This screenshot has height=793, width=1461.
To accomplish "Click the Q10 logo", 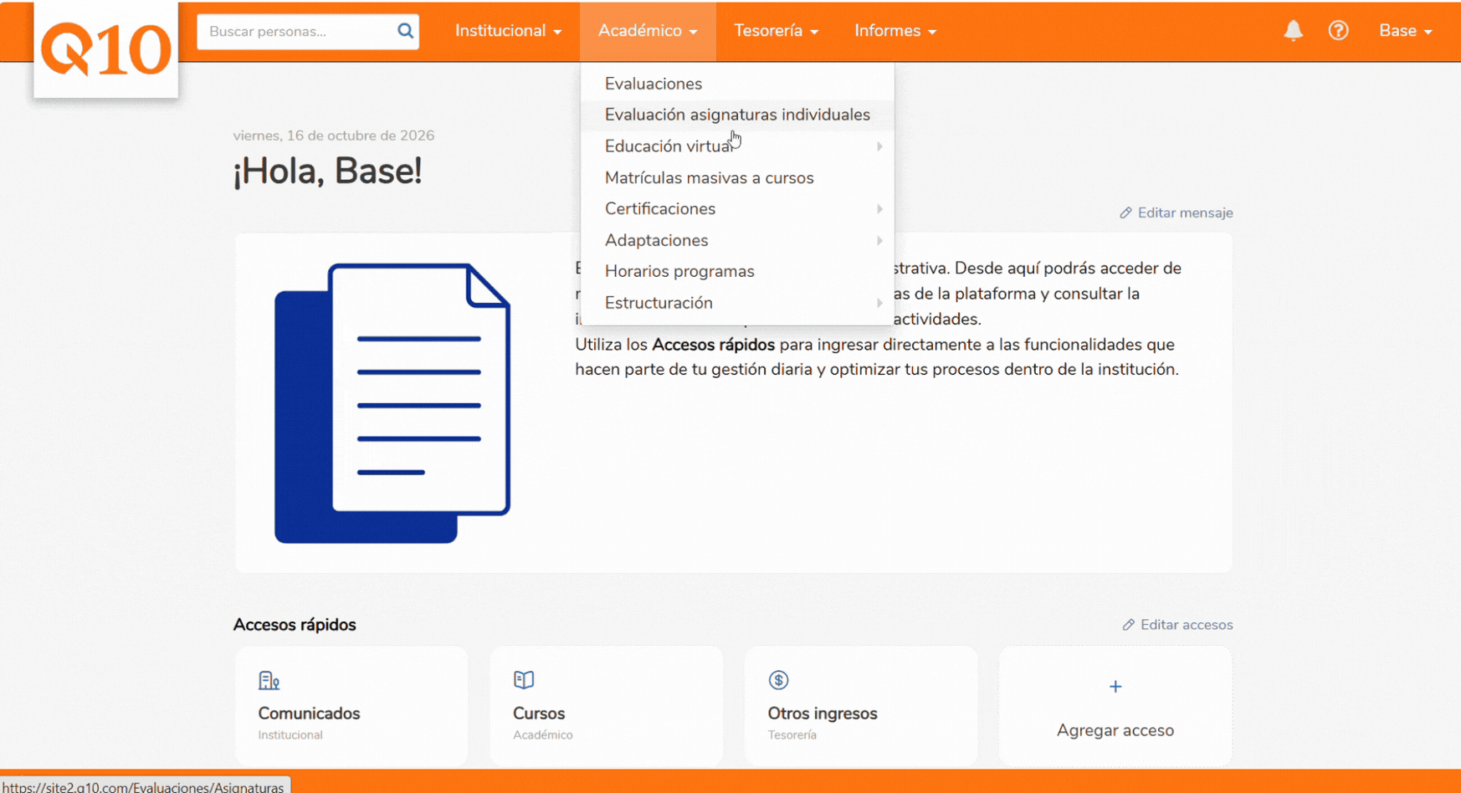I will point(106,50).
